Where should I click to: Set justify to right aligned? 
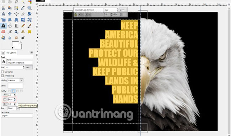point(14,91)
